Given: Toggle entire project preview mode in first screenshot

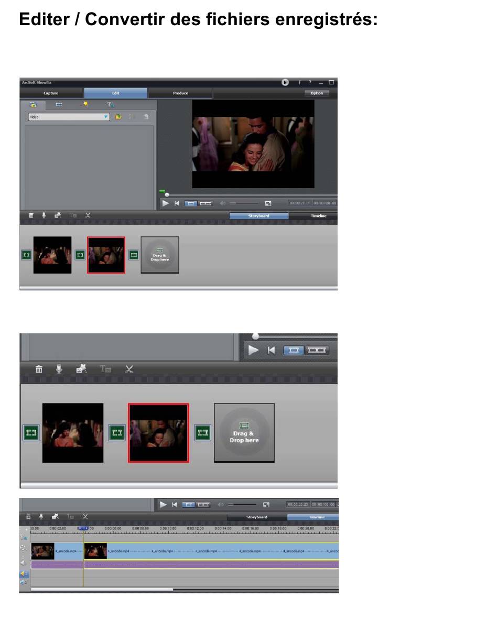Looking at the screenshot, I should (x=205, y=203).
